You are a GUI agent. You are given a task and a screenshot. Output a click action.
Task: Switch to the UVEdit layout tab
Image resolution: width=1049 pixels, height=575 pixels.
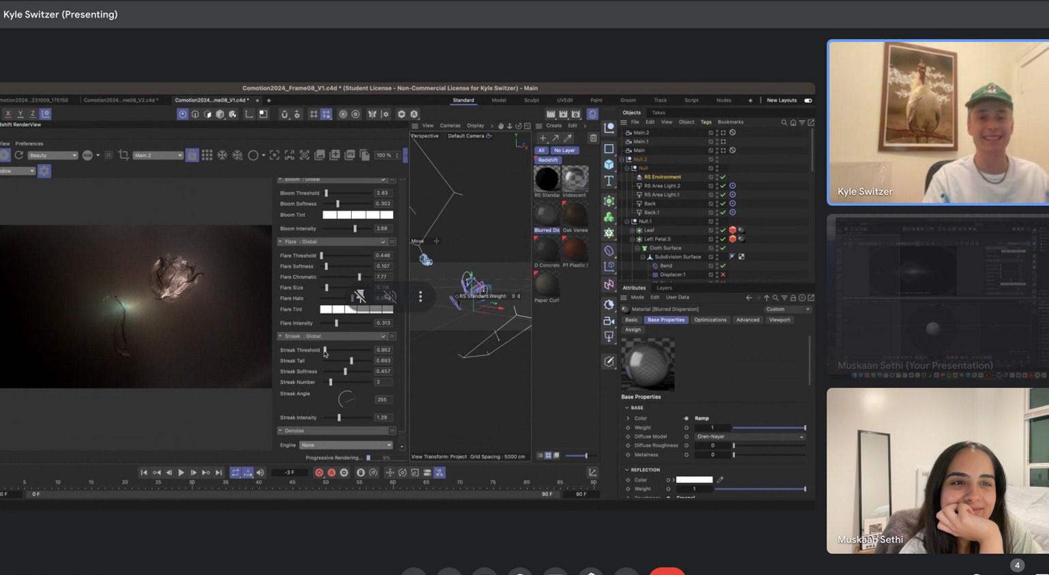[565, 100]
